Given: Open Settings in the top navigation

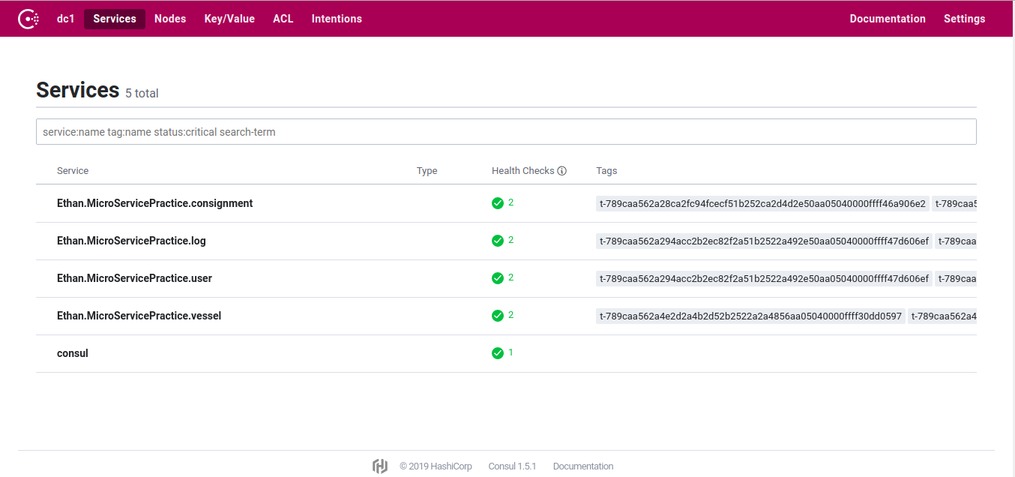Looking at the screenshot, I should tap(964, 19).
